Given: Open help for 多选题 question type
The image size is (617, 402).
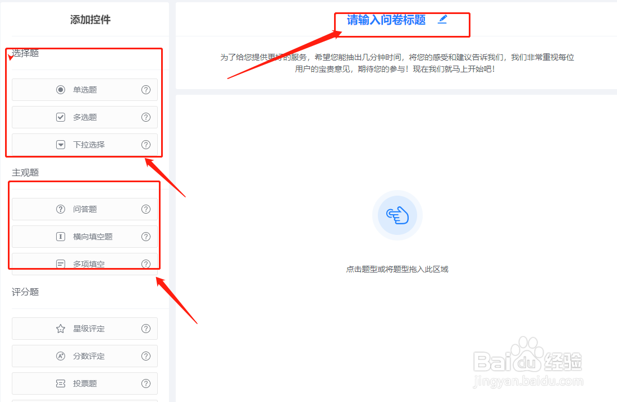Looking at the screenshot, I should point(146,117).
